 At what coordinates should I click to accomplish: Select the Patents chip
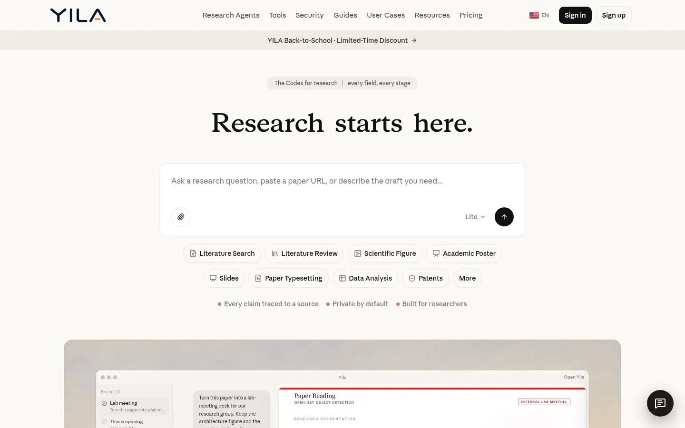426,278
